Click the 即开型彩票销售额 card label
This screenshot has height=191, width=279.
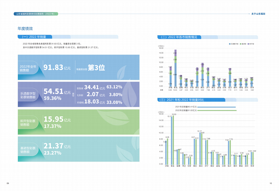pyautogui.click(x=28, y=122)
